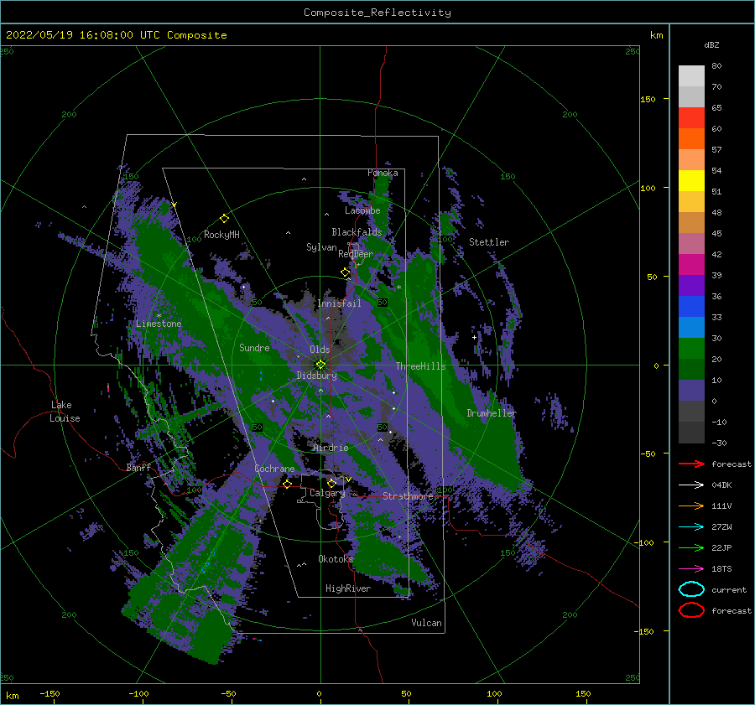Click the Strathmore label
Image resolution: width=755 pixels, height=705 pixels.
tap(408, 496)
